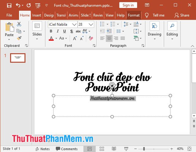Toggle Text Shadow effect
Image resolution: width=196 pixels, height=152 pixels.
[x=71, y=31]
